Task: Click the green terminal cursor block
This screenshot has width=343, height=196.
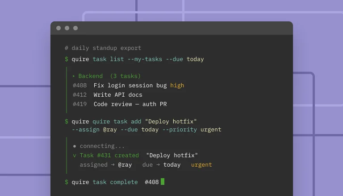Action: tap(163, 182)
